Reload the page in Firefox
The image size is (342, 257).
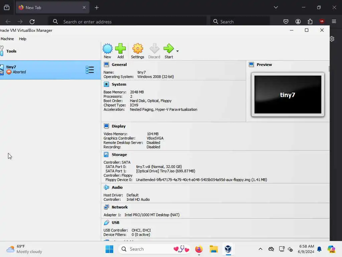[32, 22]
